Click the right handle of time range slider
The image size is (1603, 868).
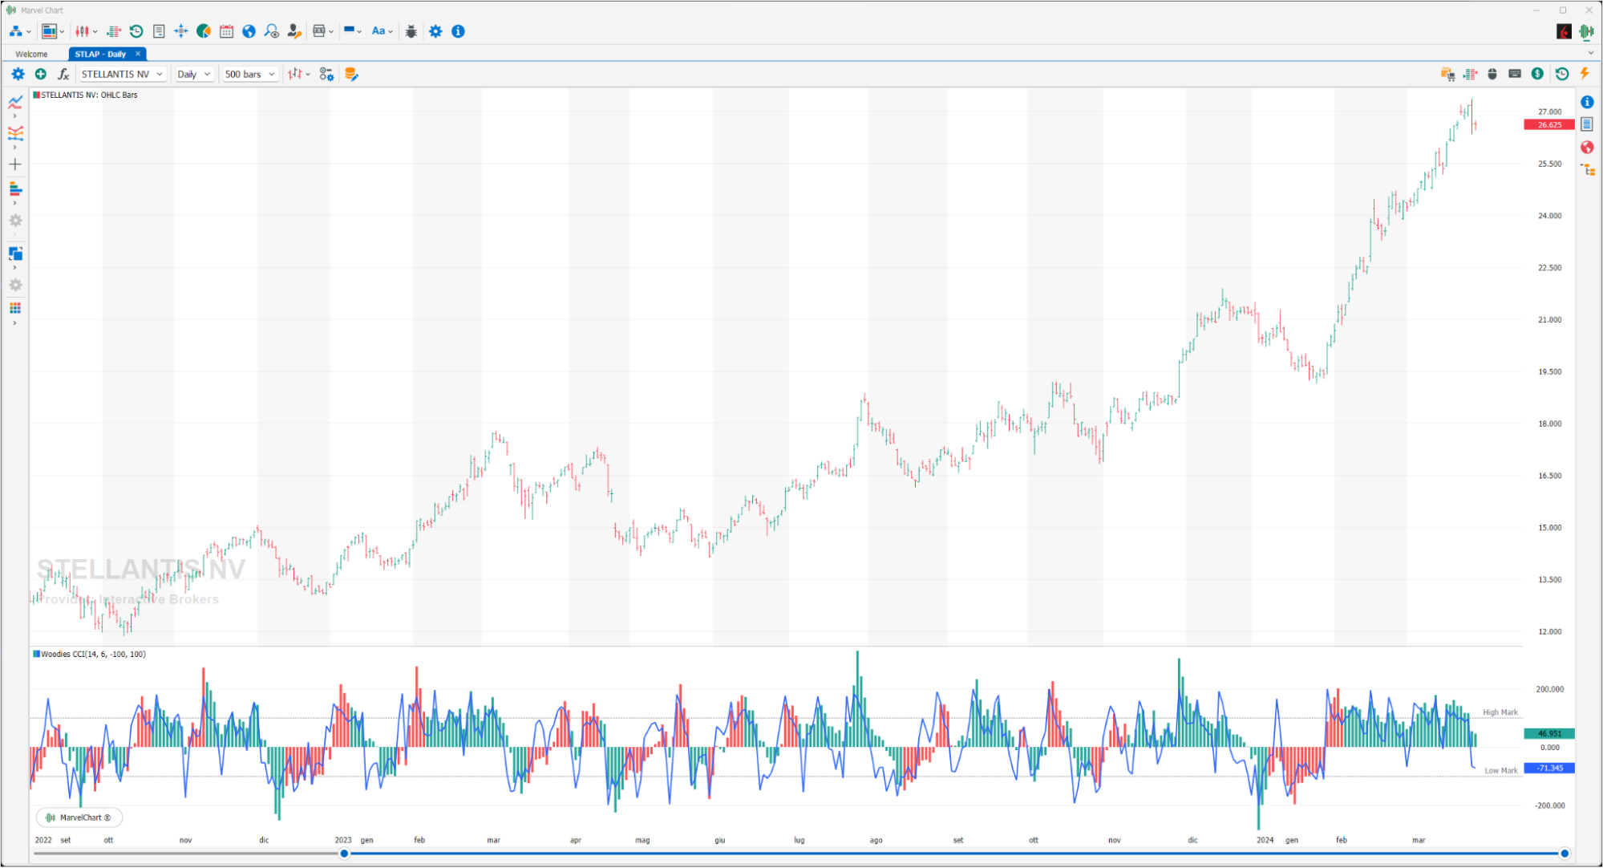click(1564, 854)
